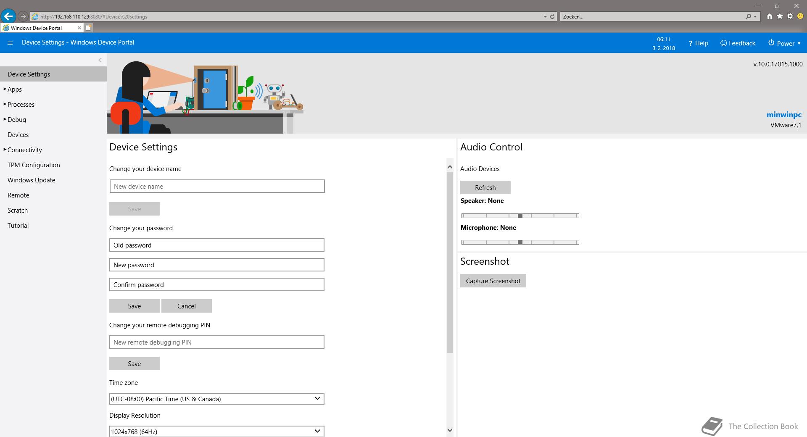Click settings panel scrollbar up arrow

coord(450,167)
